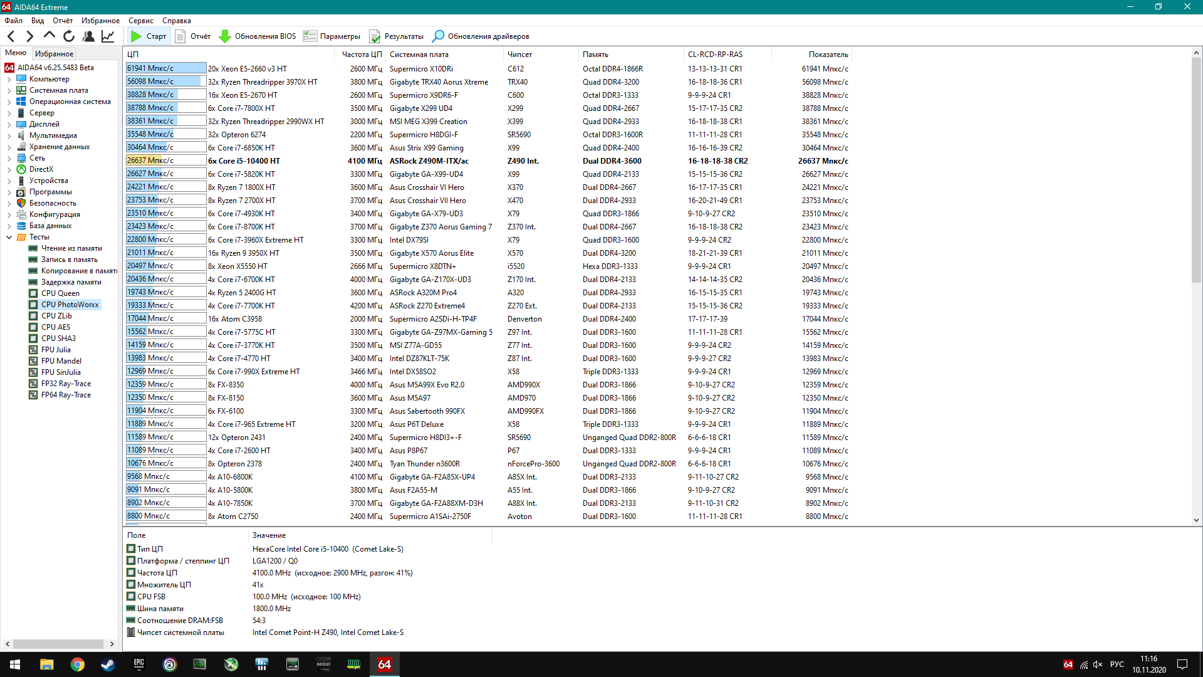The width and height of the screenshot is (1203, 677).
Task: Open the Results toolbar icon
Action: [x=375, y=36]
